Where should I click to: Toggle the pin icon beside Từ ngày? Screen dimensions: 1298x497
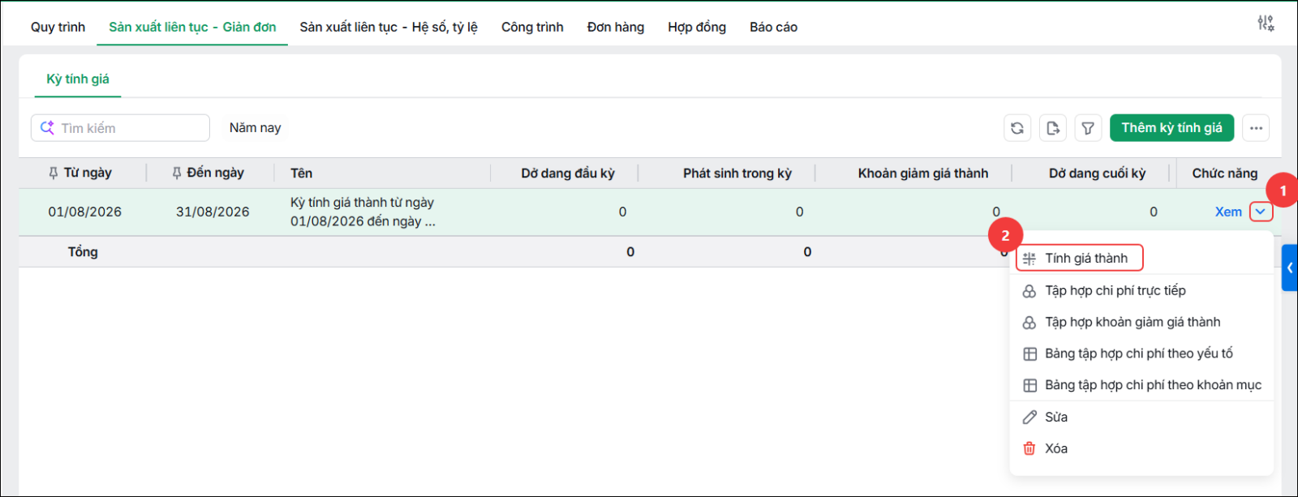pos(54,173)
